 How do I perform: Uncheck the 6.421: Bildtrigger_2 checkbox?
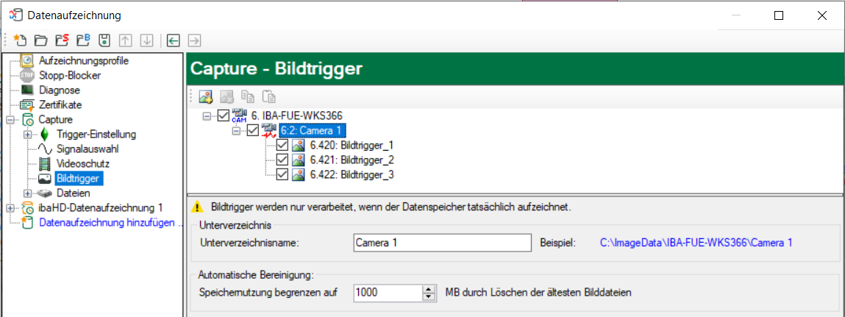(x=282, y=160)
